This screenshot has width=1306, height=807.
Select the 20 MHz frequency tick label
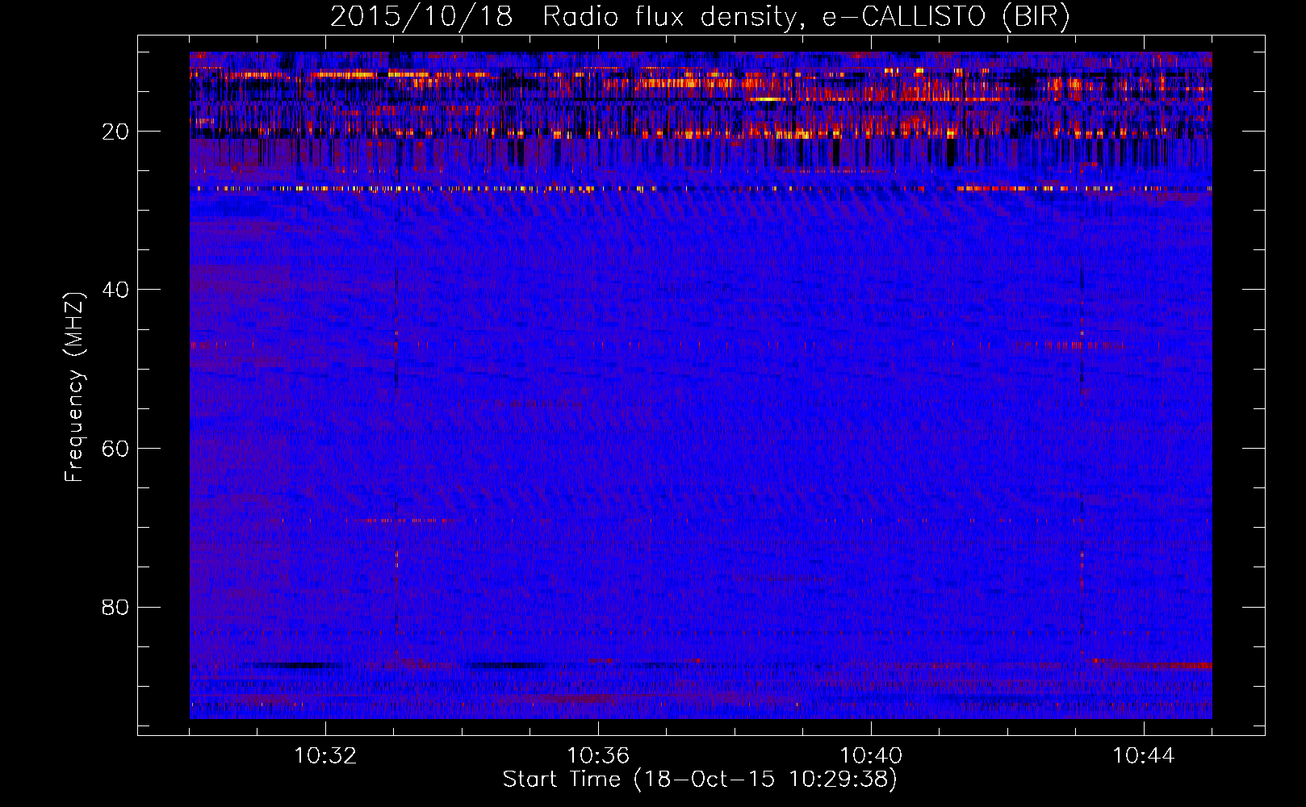116,132
